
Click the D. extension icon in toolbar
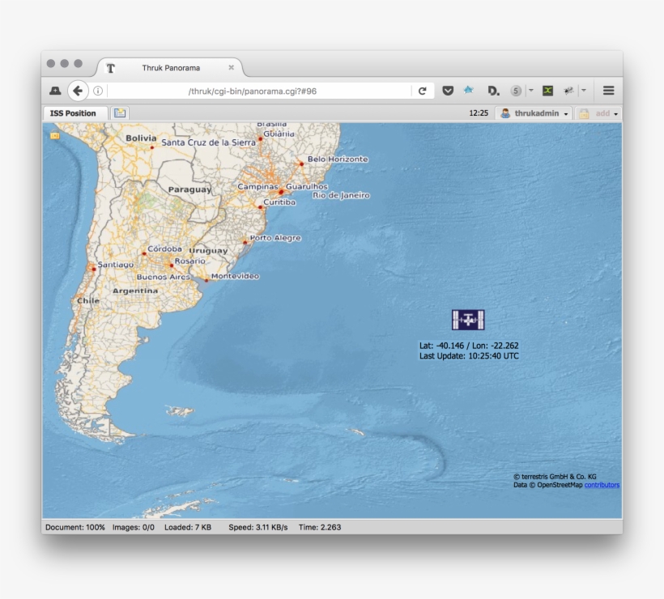493,91
